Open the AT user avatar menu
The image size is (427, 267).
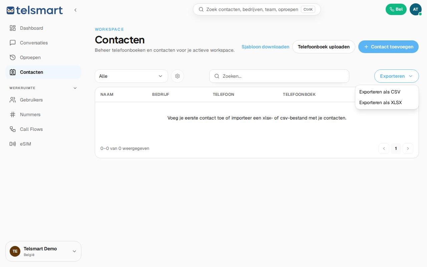pos(415,9)
